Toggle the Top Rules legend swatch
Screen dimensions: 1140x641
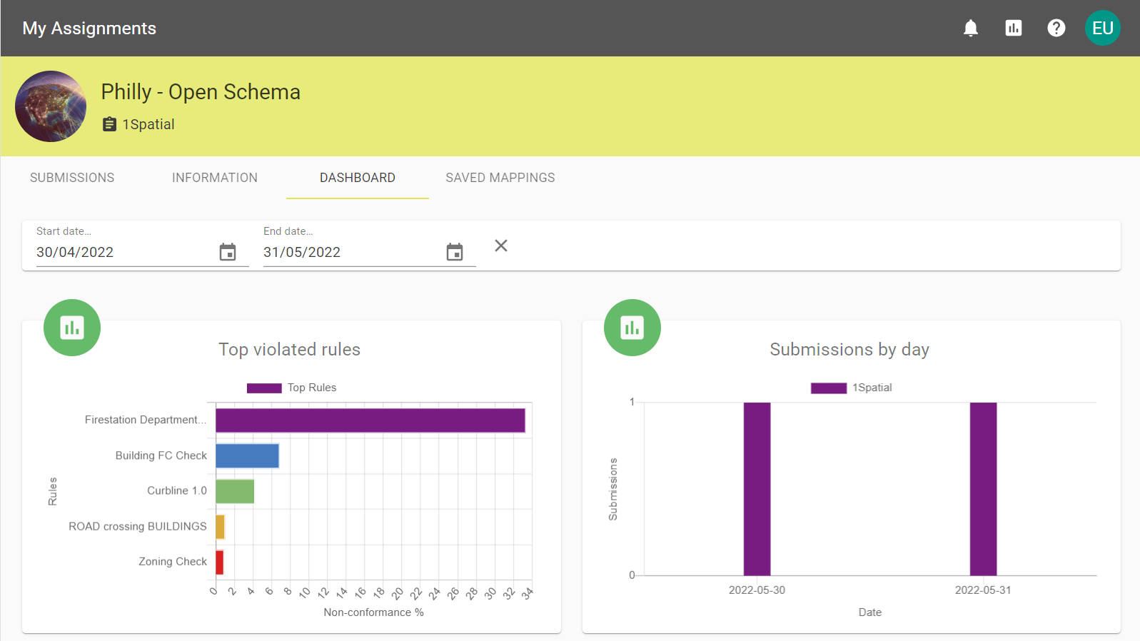(x=264, y=388)
